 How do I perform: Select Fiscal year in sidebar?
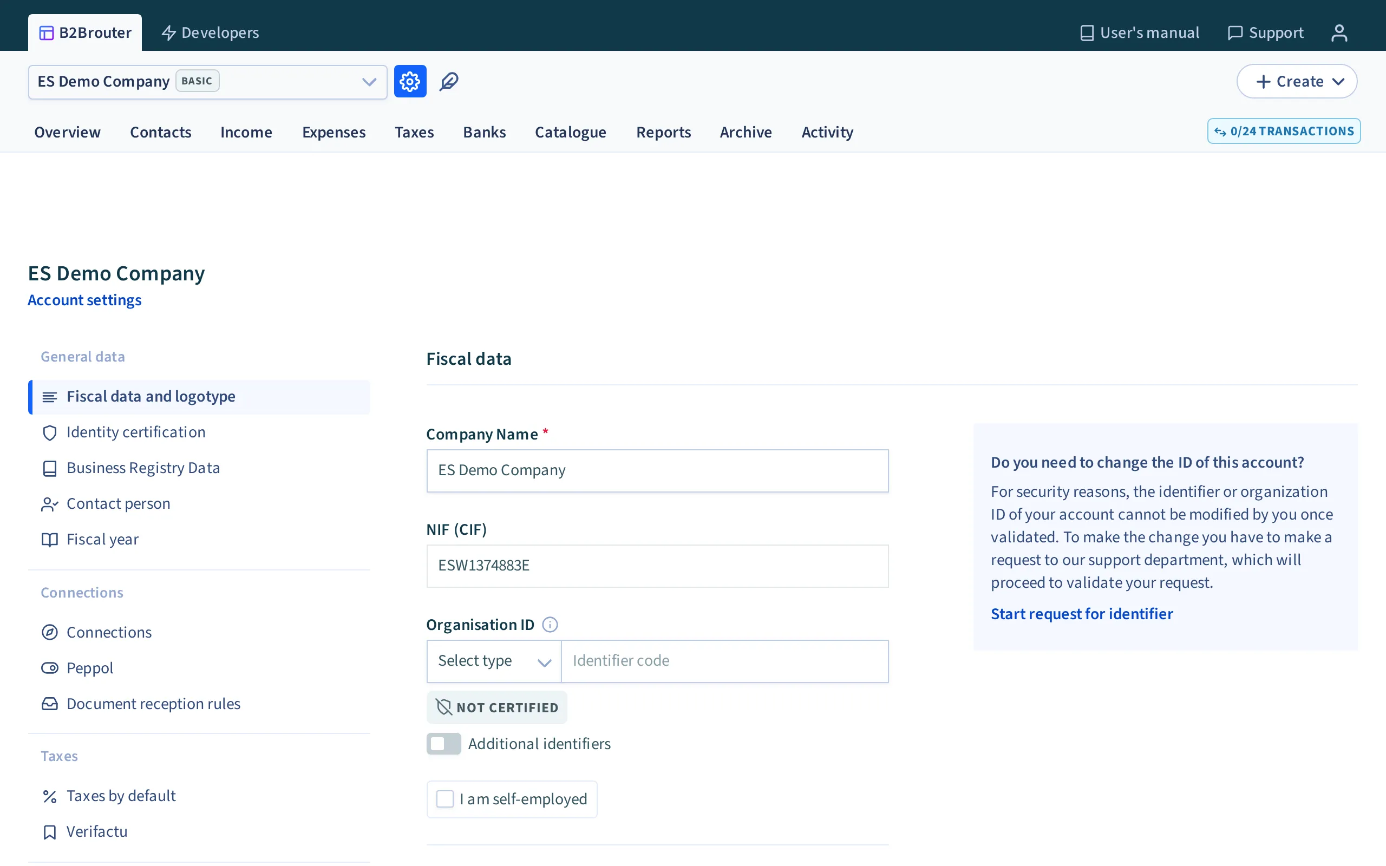pyautogui.click(x=199, y=540)
